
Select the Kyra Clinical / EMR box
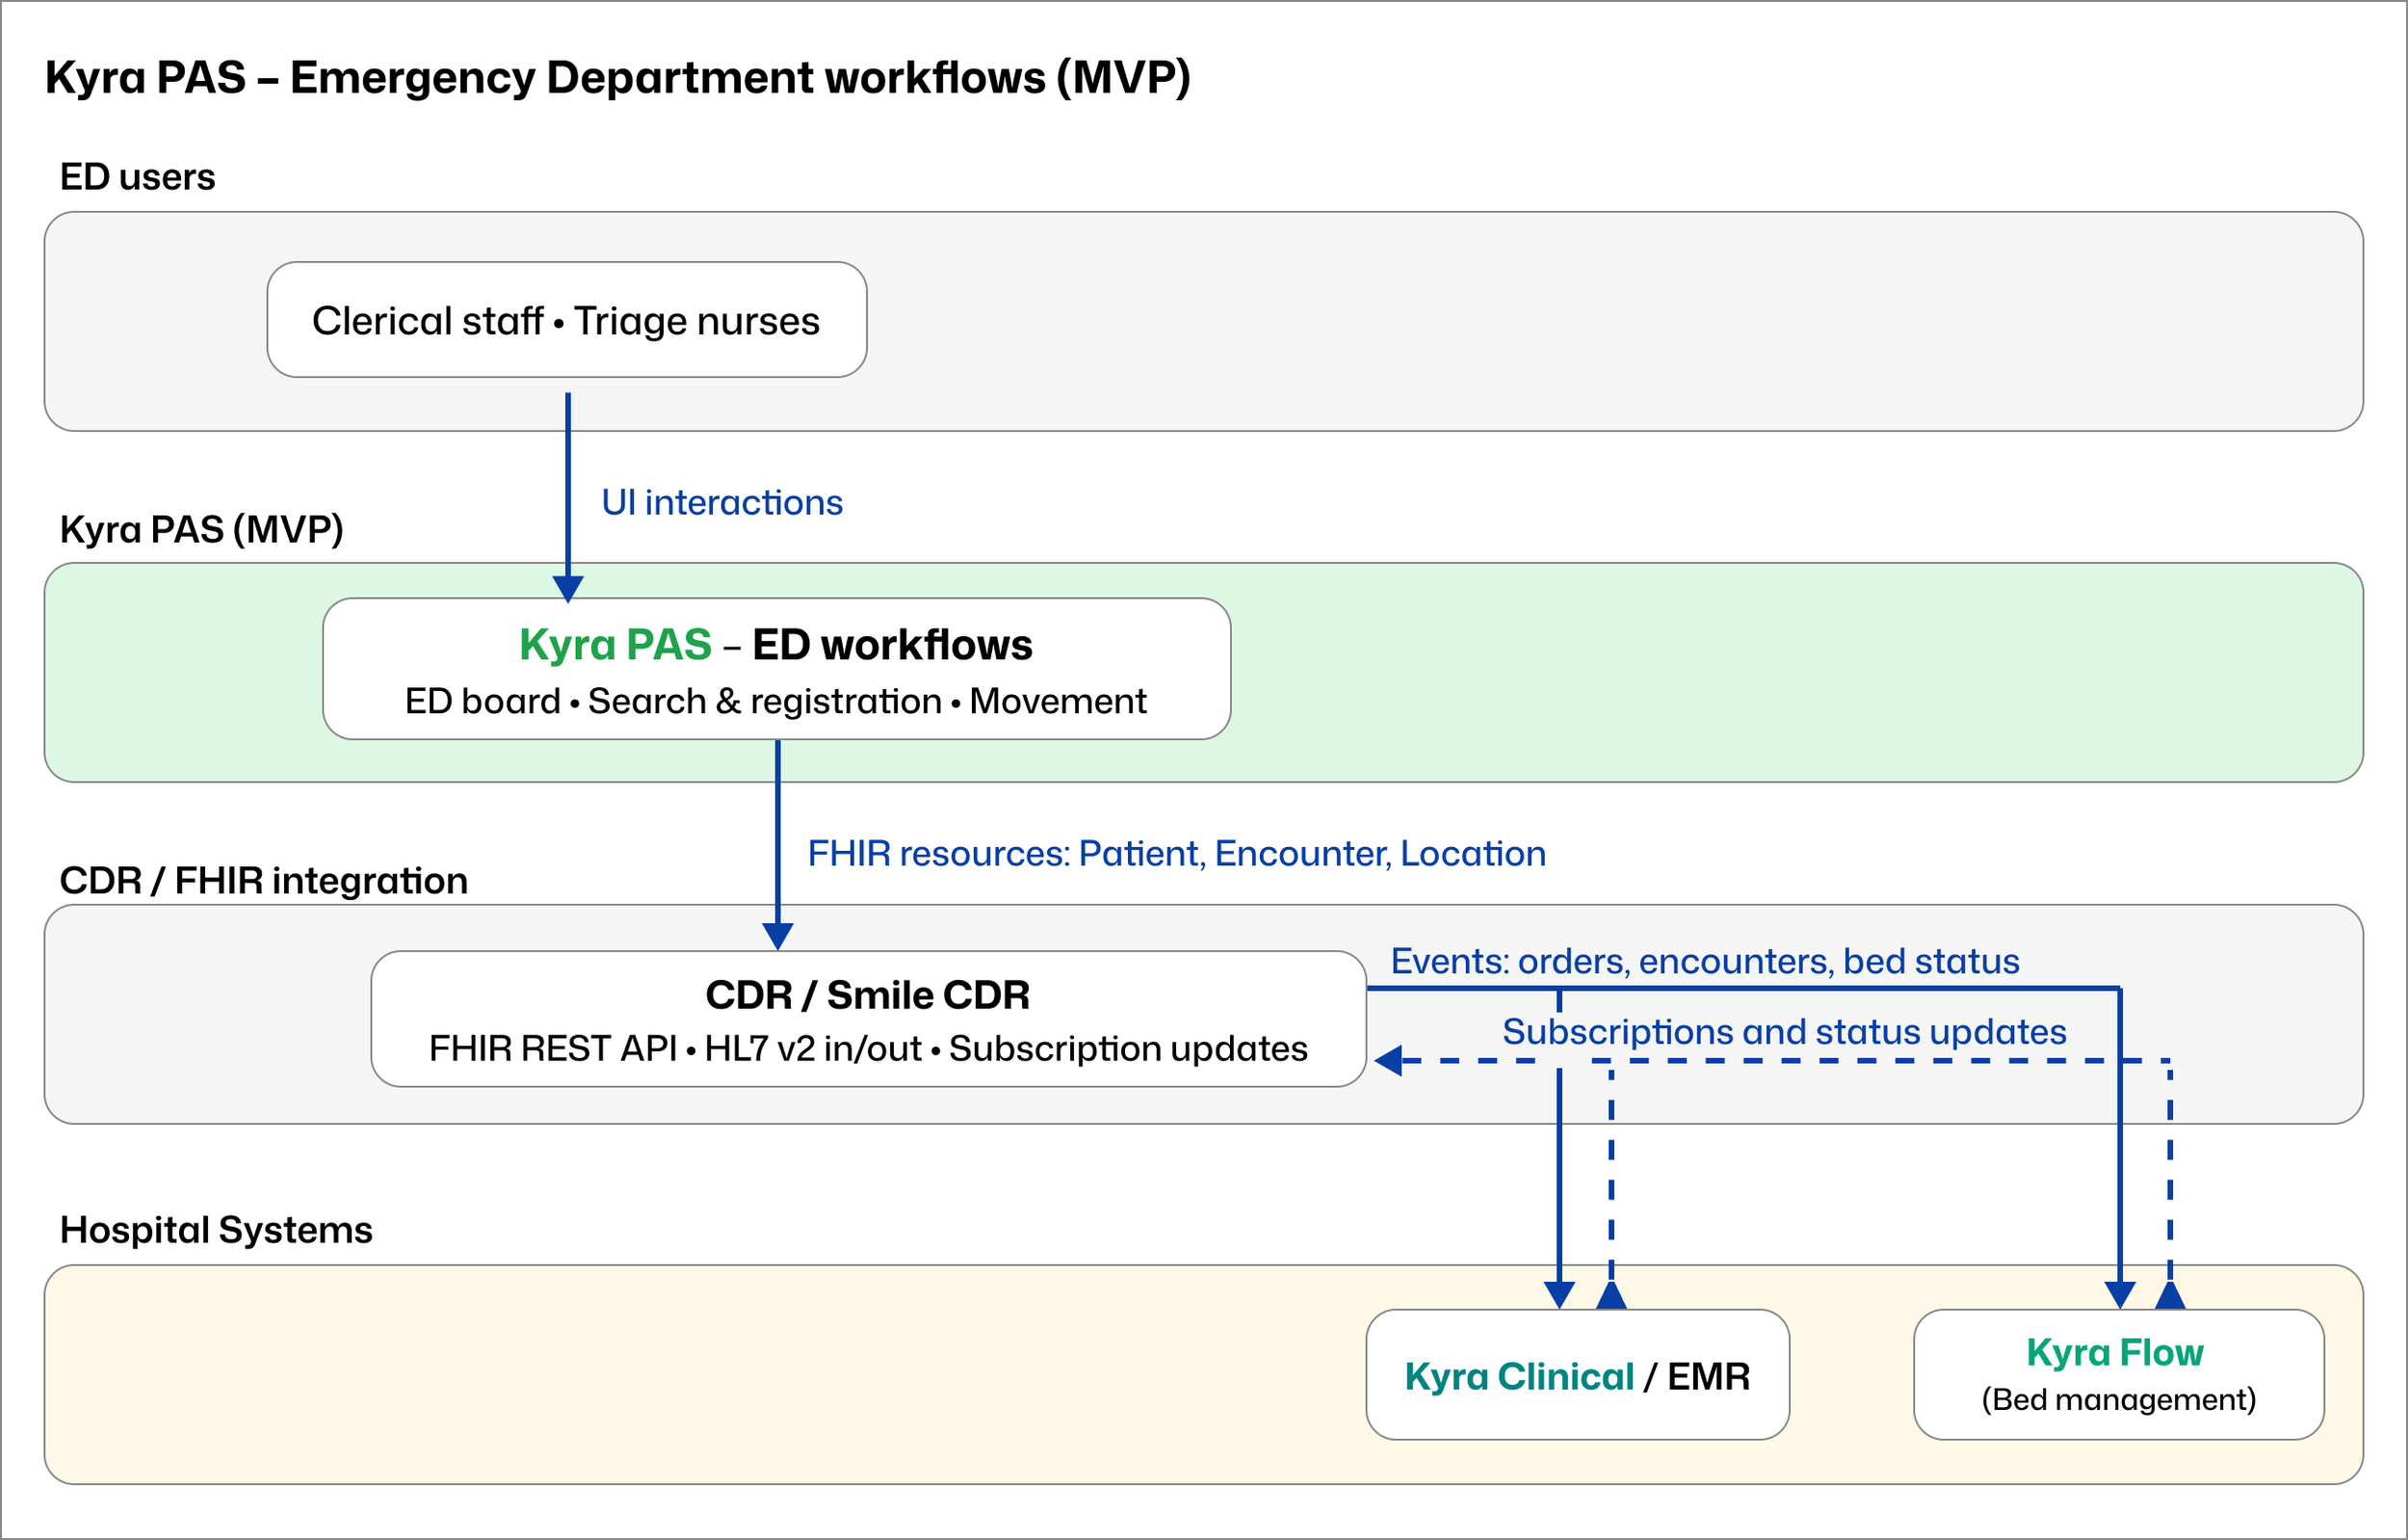coord(1577,1375)
